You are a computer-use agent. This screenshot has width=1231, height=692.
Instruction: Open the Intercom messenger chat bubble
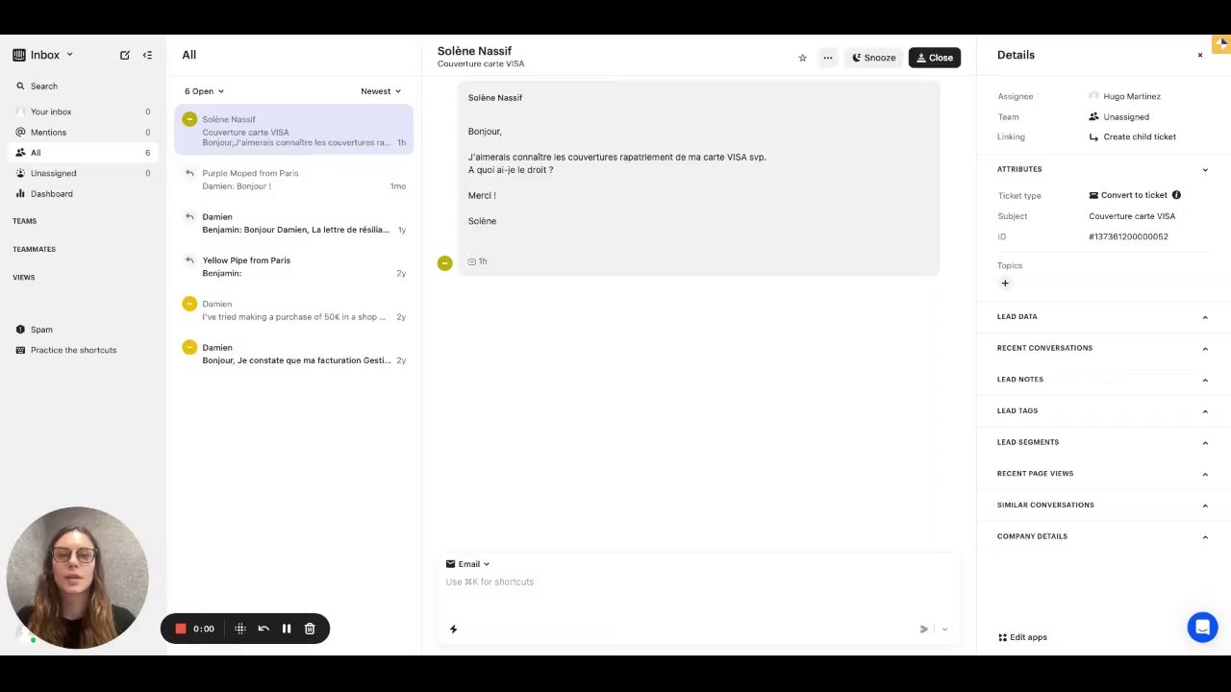pyautogui.click(x=1202, y=627)
